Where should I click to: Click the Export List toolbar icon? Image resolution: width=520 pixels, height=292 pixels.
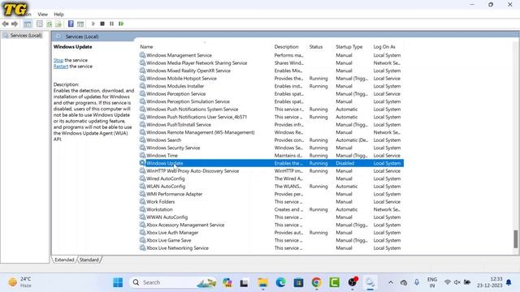(x=58, y=24)
